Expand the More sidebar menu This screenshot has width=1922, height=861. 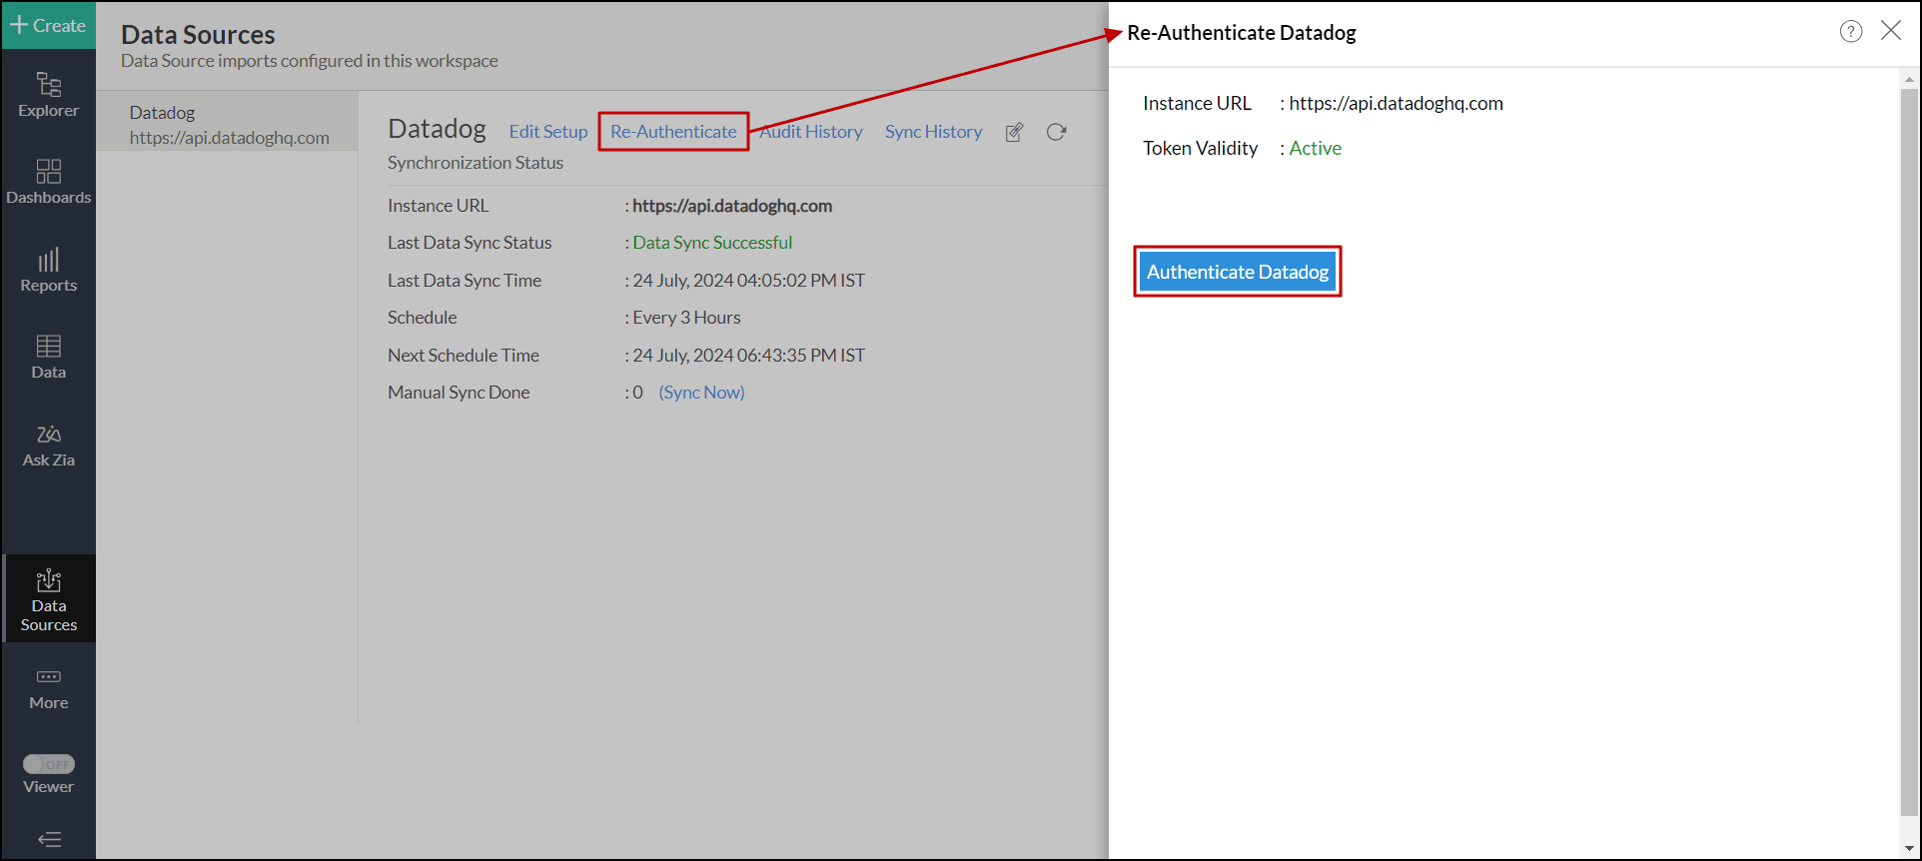tap(48, 688)
